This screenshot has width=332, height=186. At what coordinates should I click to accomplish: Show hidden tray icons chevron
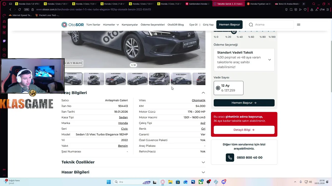(295, 182)
